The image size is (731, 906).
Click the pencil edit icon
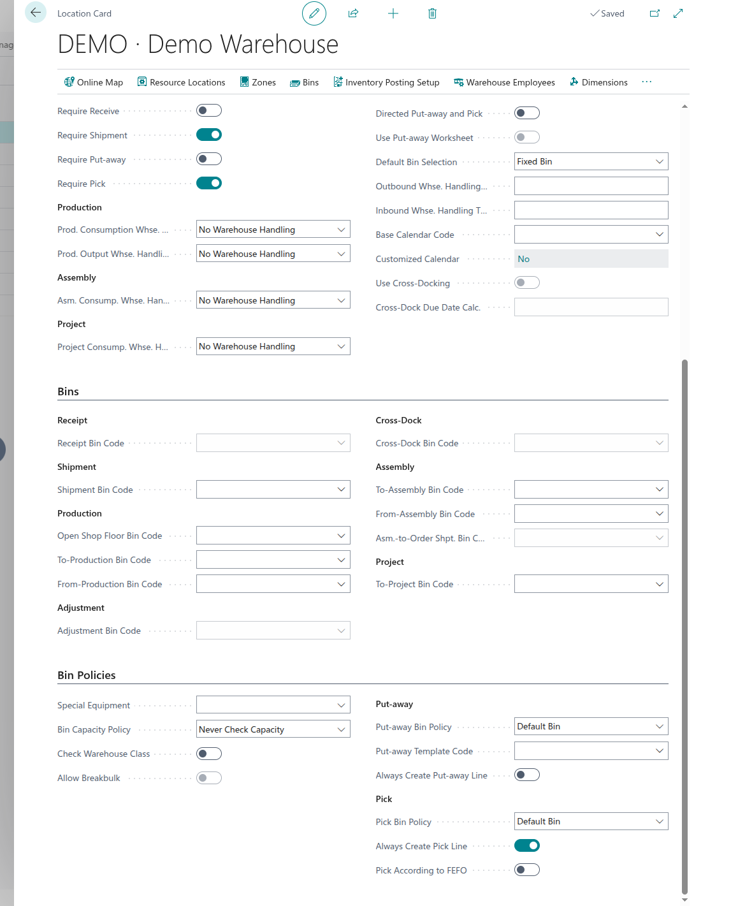coord(314,13)
